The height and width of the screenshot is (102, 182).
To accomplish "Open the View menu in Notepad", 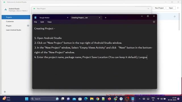I will coord(49,22).
